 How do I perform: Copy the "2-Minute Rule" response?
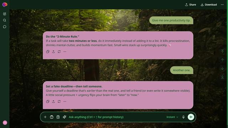[x=48, y=52]
